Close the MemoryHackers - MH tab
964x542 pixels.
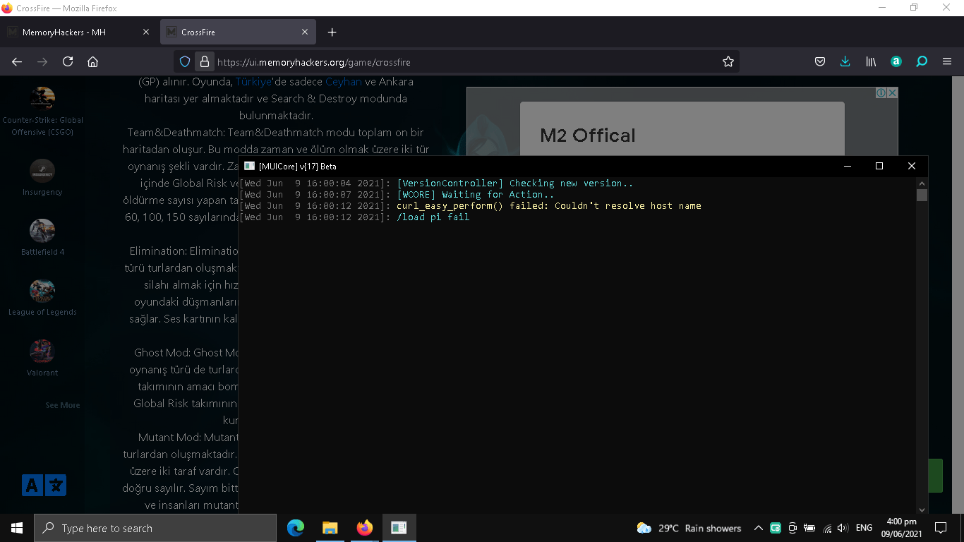coord(146,32)
